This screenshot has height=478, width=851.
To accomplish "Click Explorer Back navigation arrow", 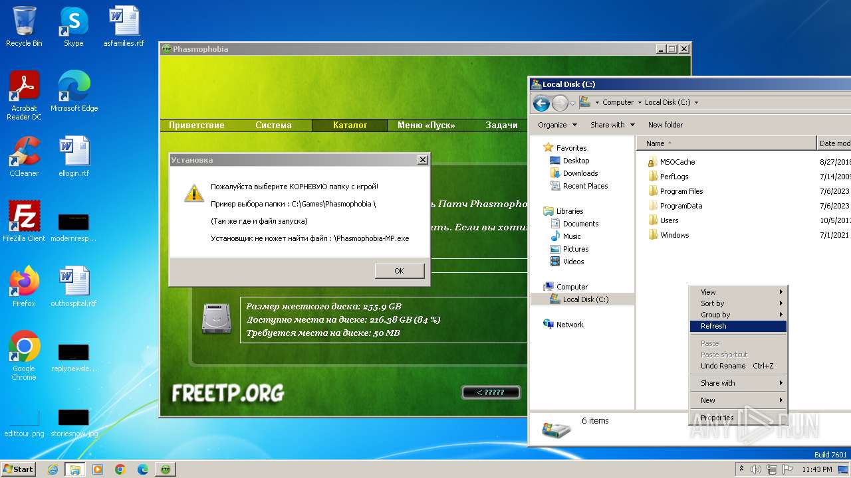I will pos(541,103).
